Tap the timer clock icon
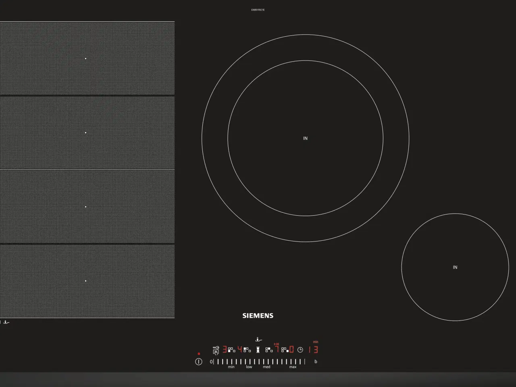 pos(300,350)
